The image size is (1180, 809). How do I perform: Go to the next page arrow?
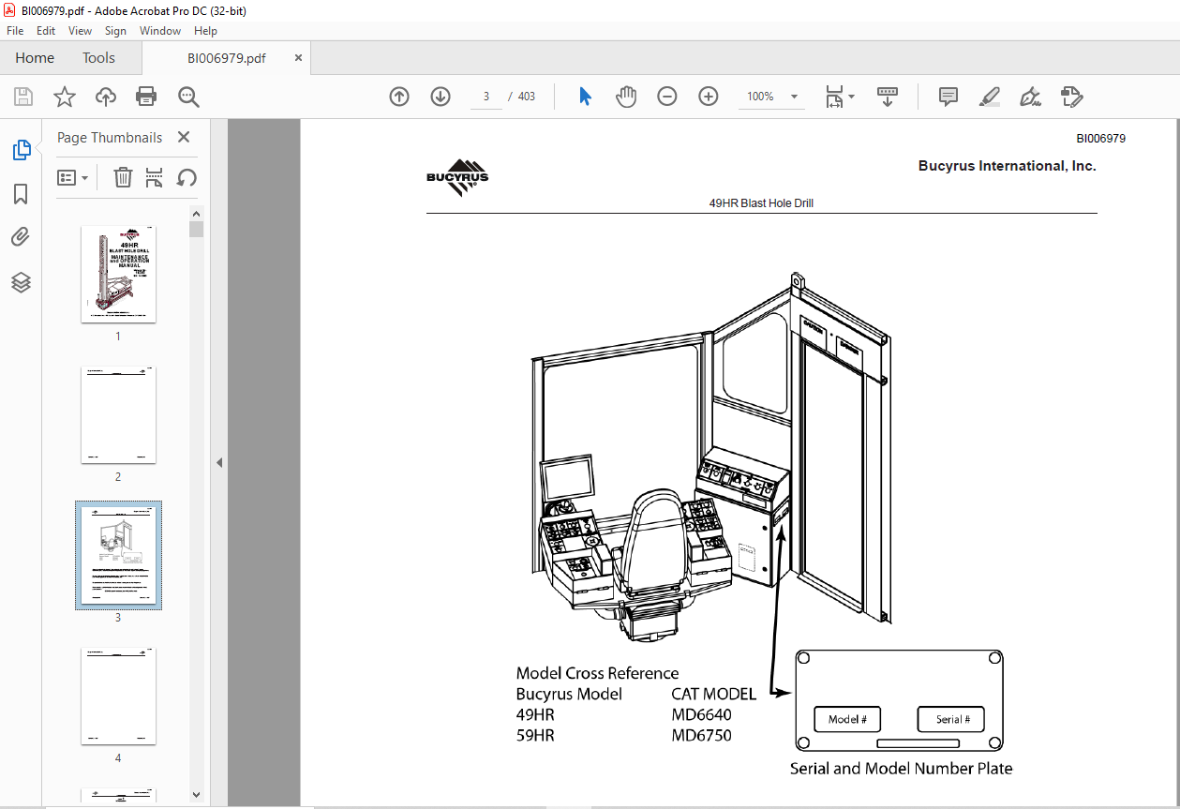441,97
